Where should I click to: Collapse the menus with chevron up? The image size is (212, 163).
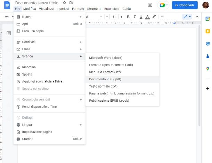197,17
